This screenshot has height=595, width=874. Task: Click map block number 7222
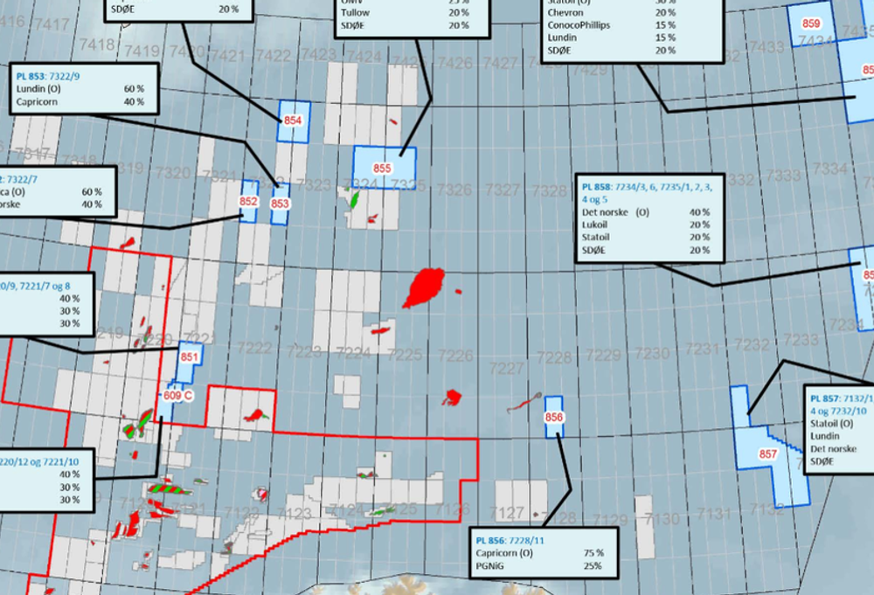click(x=254, y=348)
